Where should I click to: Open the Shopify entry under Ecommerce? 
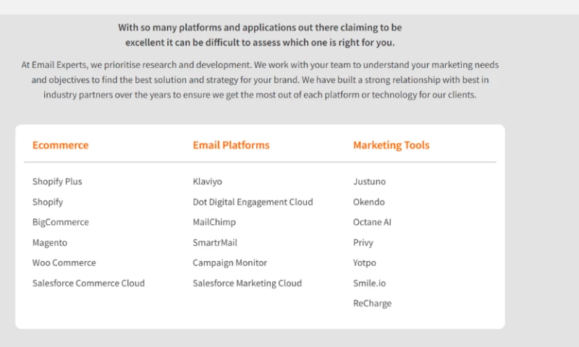coord(48,202)
